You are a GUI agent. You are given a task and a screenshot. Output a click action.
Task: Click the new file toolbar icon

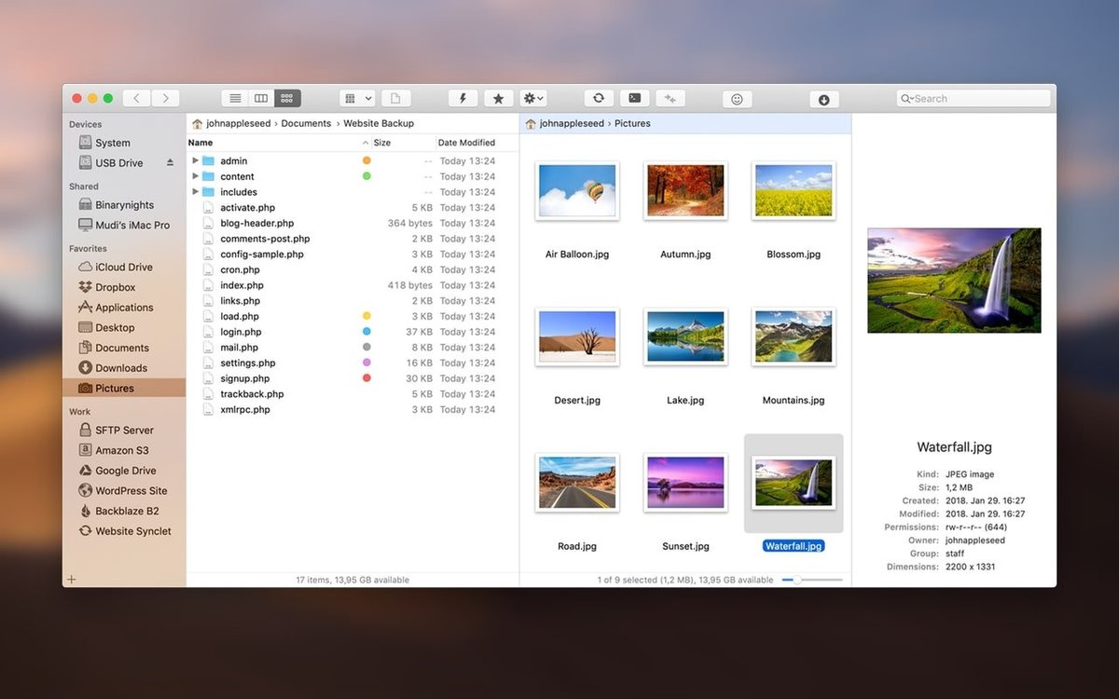point(395,99)
